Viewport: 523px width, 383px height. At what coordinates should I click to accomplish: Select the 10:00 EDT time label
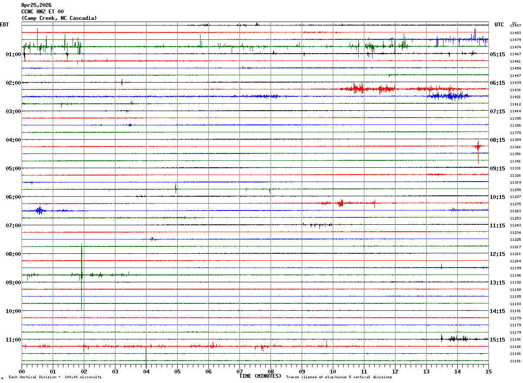pos(13,311)
